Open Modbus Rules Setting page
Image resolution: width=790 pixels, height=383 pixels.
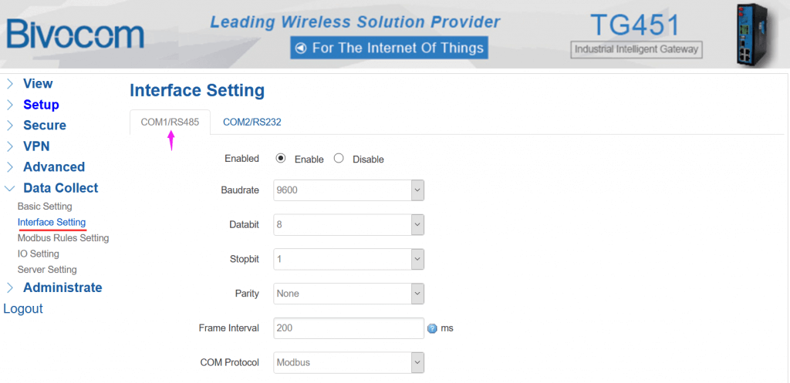point(63,238)
